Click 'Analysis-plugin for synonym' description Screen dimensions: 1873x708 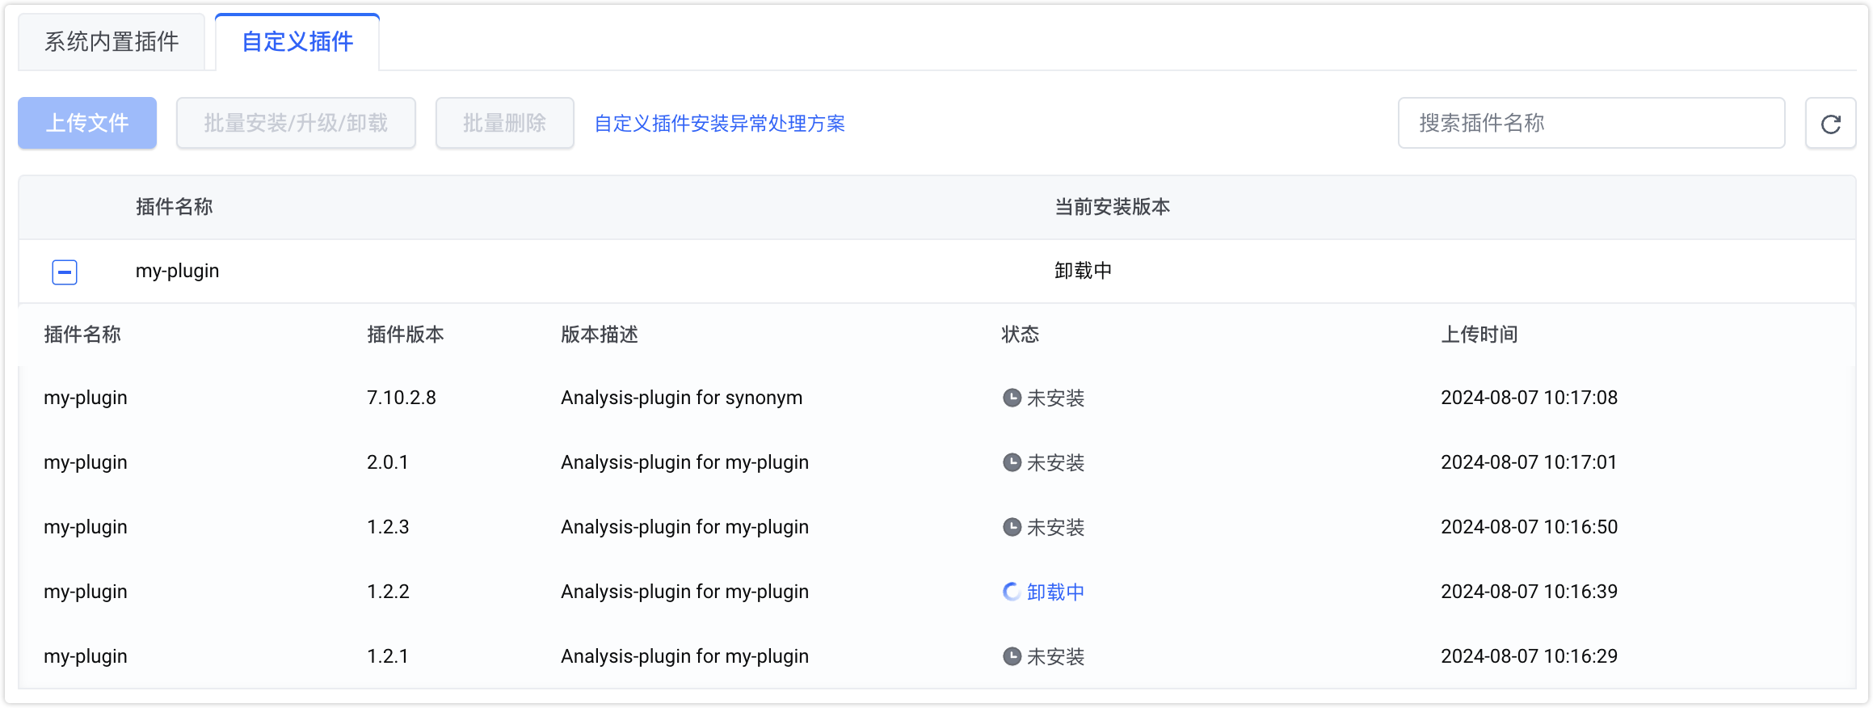[681, 398]
